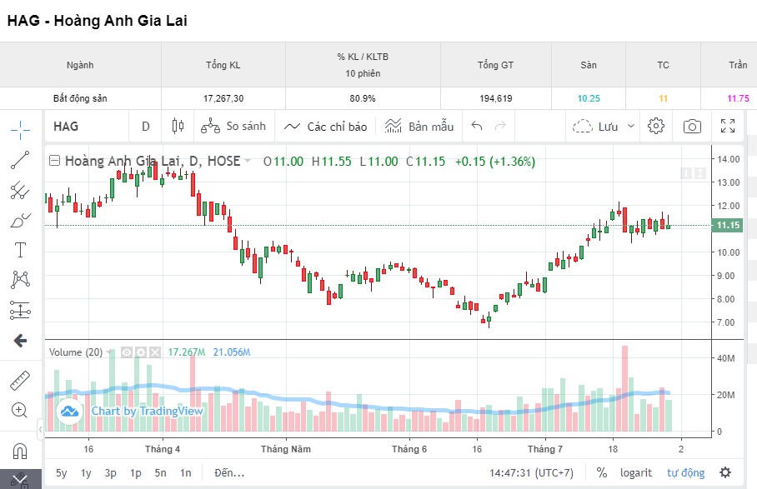The image size is (757, 489).
Task: Open the D interval dropdown
Action: click(145, 127)
